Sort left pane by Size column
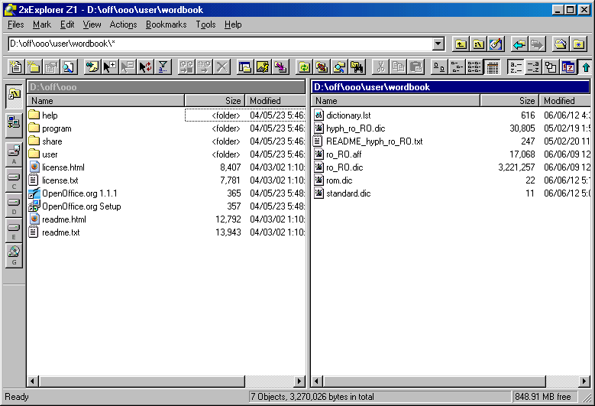595x406 pixels. tap(215, 101)
